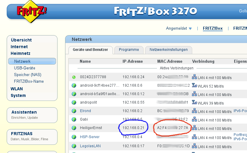Viewport: 247px width, 153px height.
Task: Click LAN connection icon in Gabi row
Action: point(194,119)
